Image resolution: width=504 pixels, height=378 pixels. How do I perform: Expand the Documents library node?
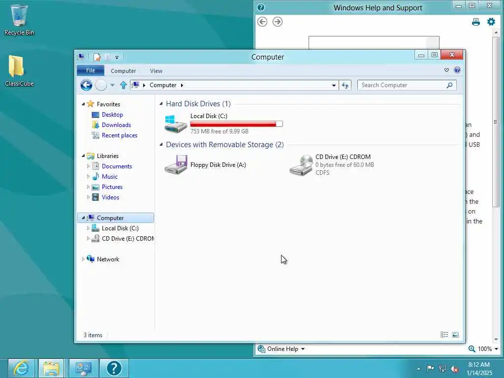pos(88,166)
